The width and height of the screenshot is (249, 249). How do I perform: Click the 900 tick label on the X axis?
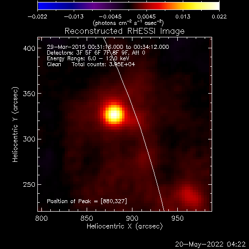click(x=132, y=218)
